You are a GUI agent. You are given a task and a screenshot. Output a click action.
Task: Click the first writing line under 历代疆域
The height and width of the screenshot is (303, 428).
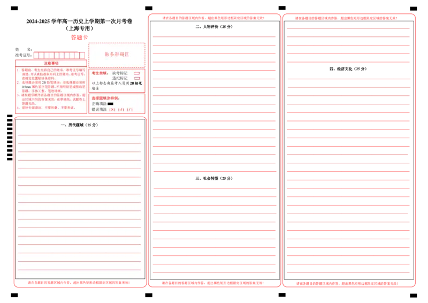point(80,135)
